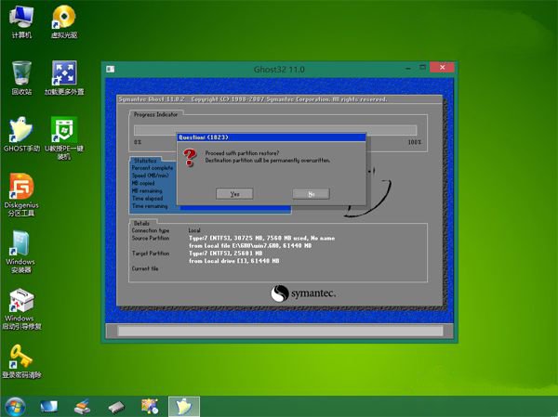The height and width of the screenshot is (417, 558).
Task: Click the Ghost32 11.0 title bar text
Action: point(279,70)
